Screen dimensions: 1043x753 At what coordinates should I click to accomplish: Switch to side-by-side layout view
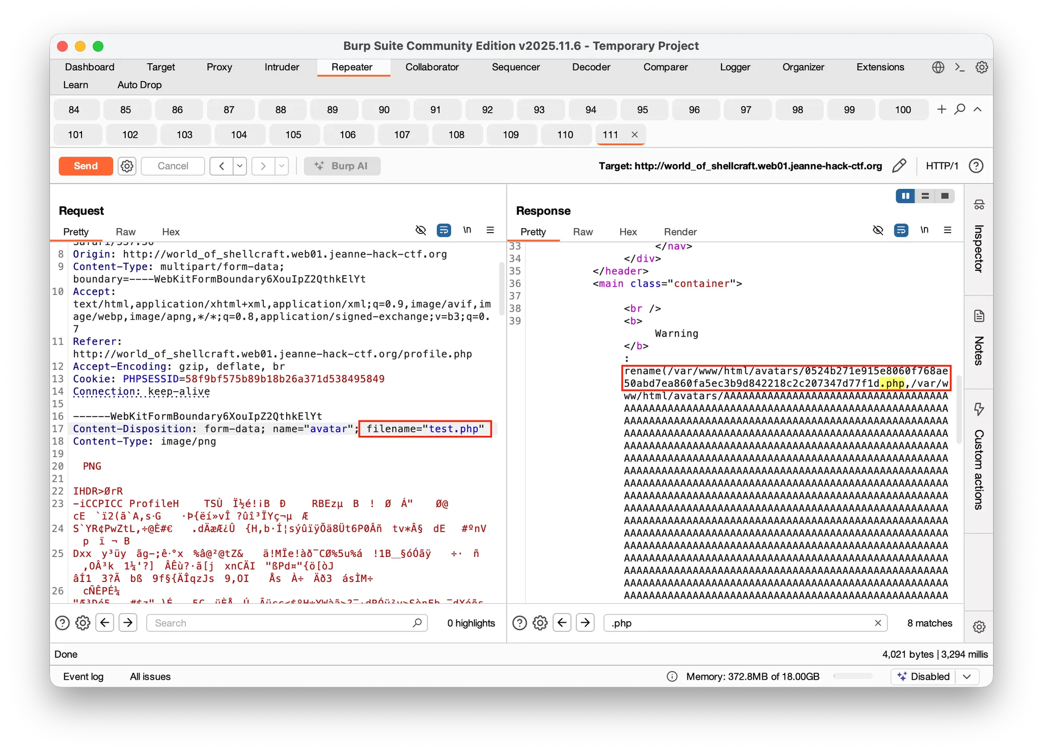coord(905,196)
